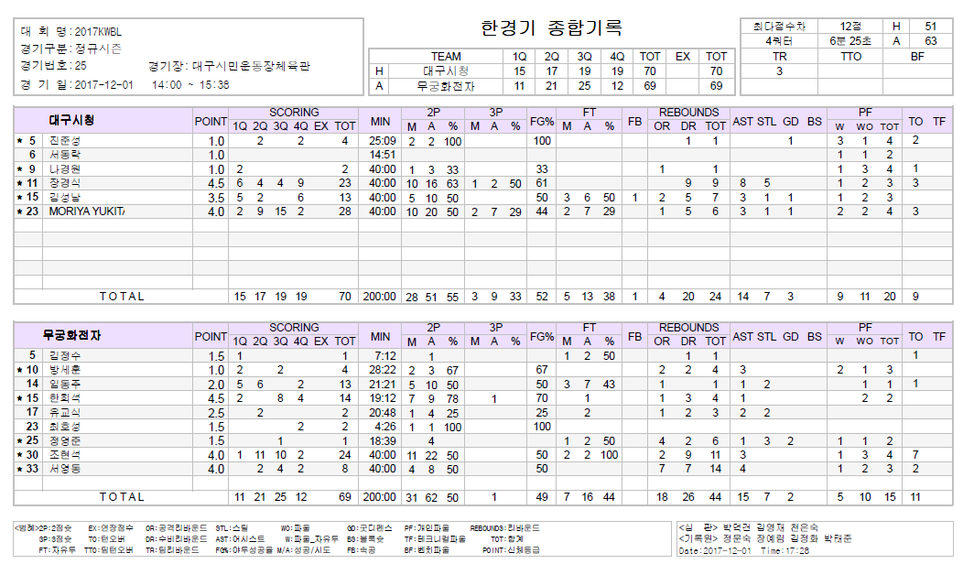974x564 pixels.
Task: Select the tournament name line 2017KWBL
Action: point(70,32)
